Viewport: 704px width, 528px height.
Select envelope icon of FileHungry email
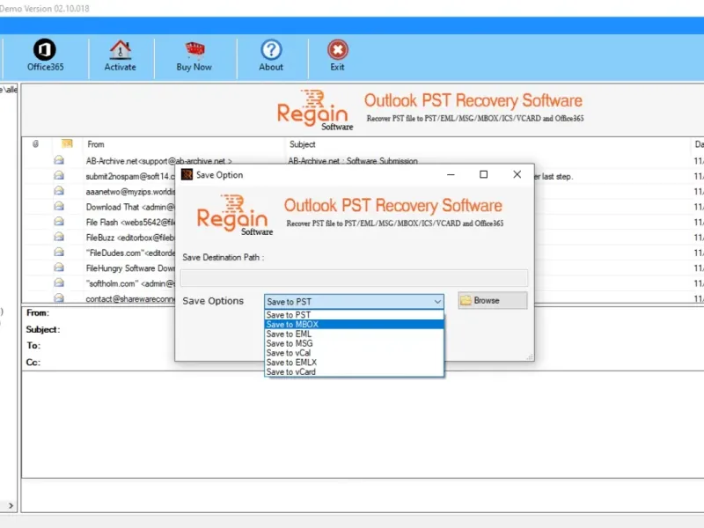pos(59,268)
